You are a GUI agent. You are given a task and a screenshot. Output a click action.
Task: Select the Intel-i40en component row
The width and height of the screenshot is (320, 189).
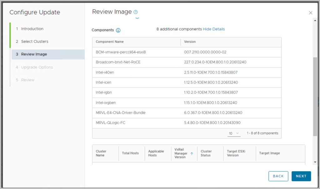click(187, 72)
